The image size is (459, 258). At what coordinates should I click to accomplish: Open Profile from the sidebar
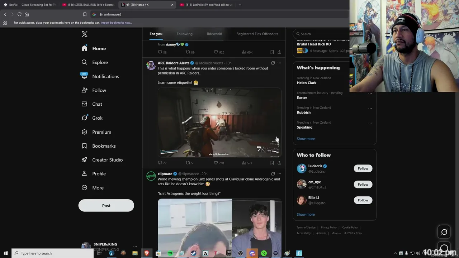pyautogui.click(x=94, y=174)
